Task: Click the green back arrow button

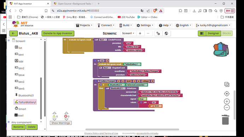Action: pos(13,33)
